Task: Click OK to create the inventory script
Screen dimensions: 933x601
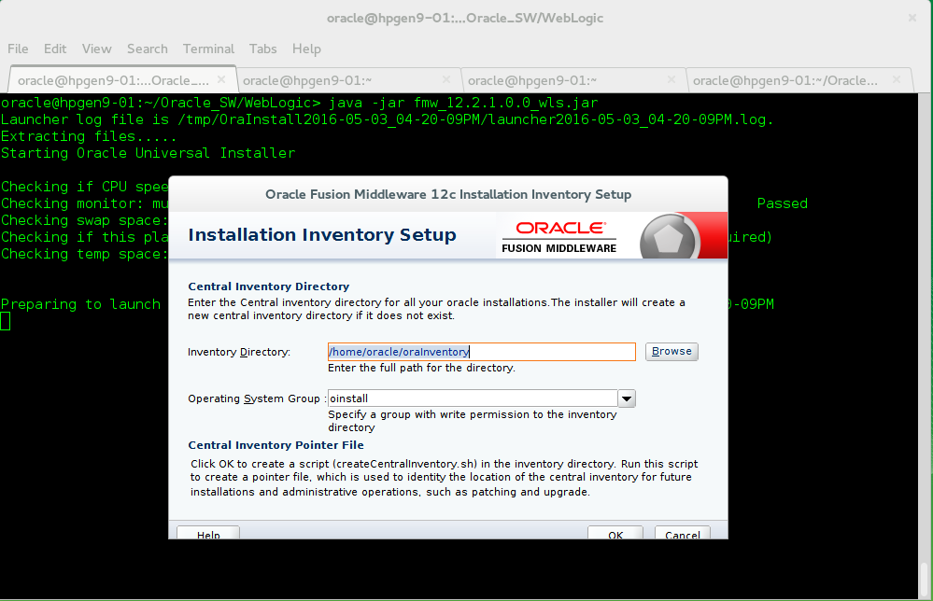Action: tap(615, 533)
